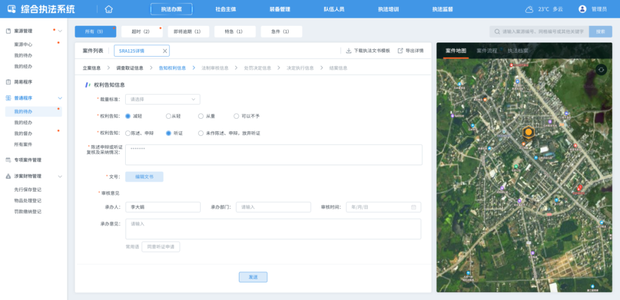Screen dimensions: 620x300
Task: Focus the 承办部门 input field
Action: tap(274, 207)
